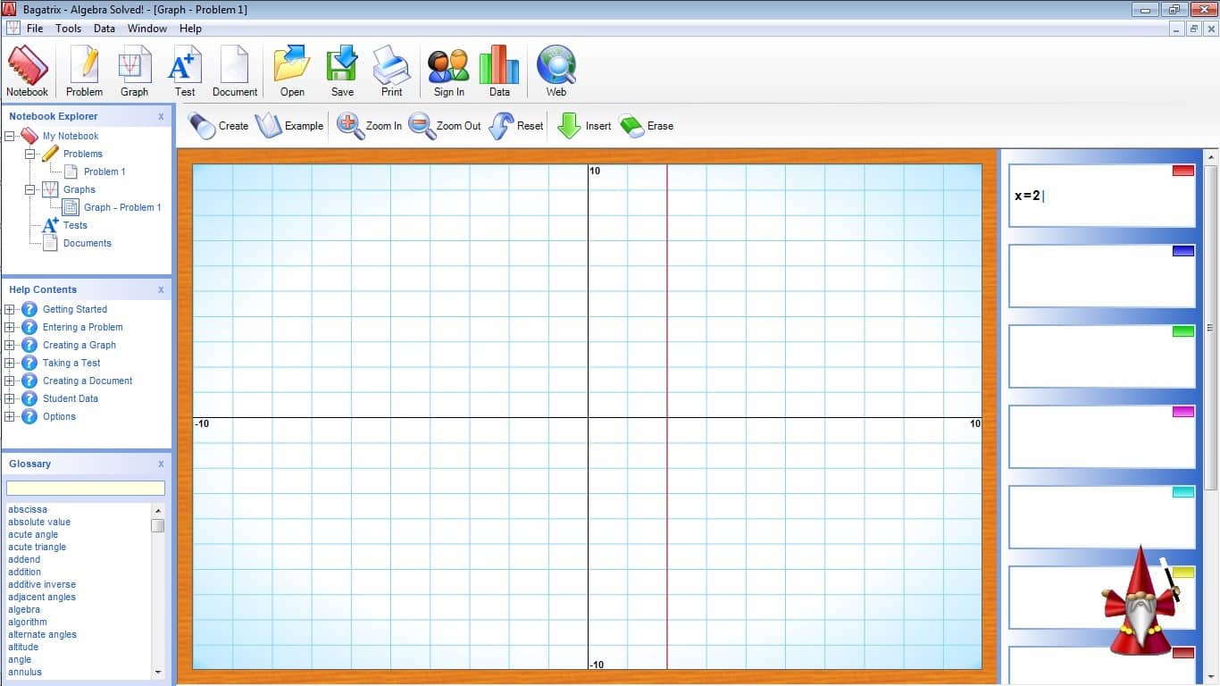This screenshot has width=1220, height=686.
Task: Click the blue equation color swatch
Action: click(1182, 251)
